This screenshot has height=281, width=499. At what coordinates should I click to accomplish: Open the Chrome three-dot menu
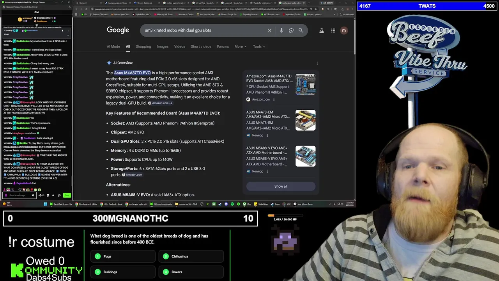point(353,9)
